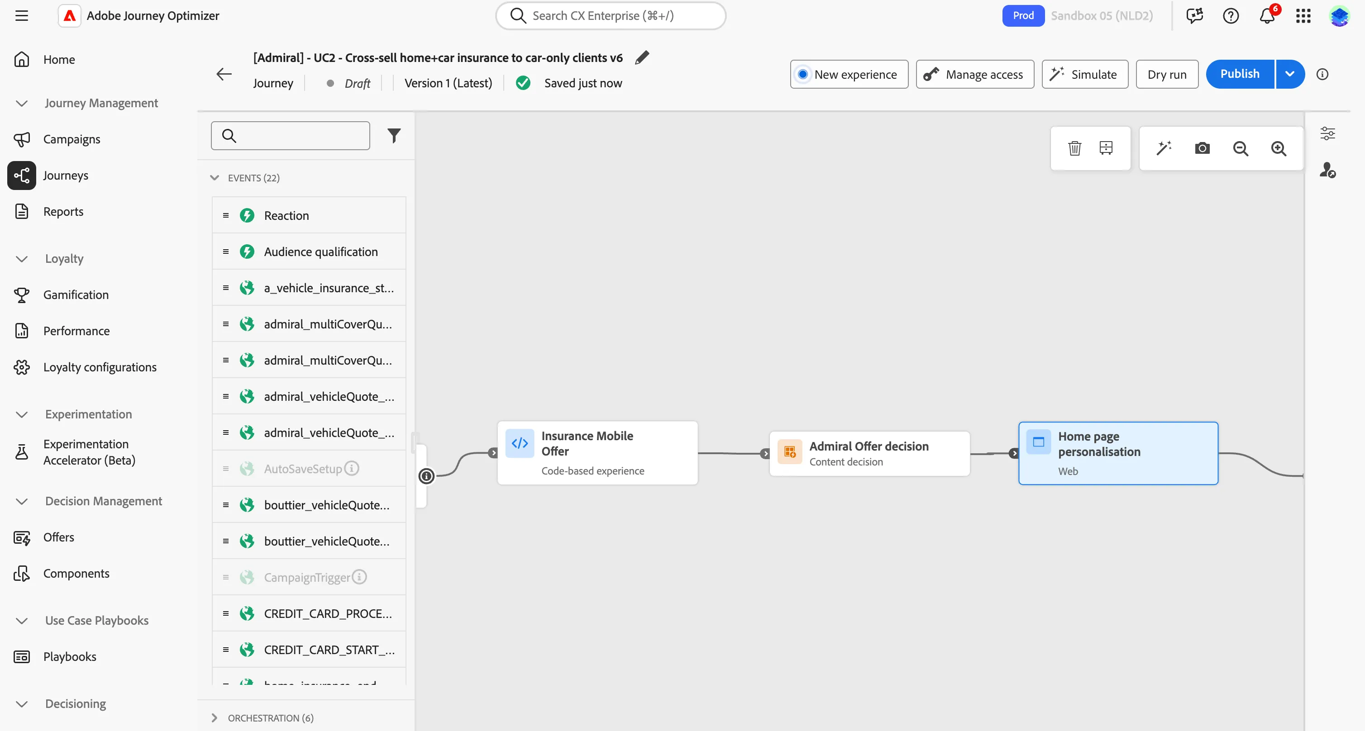
Task: Go to Offers in the sidebar
Action: [58, 537]
